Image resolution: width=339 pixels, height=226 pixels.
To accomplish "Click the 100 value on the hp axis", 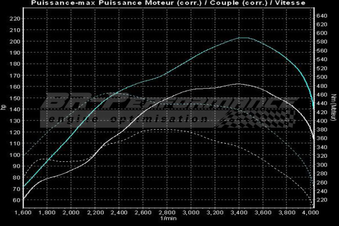I will [x=15, y=155].
